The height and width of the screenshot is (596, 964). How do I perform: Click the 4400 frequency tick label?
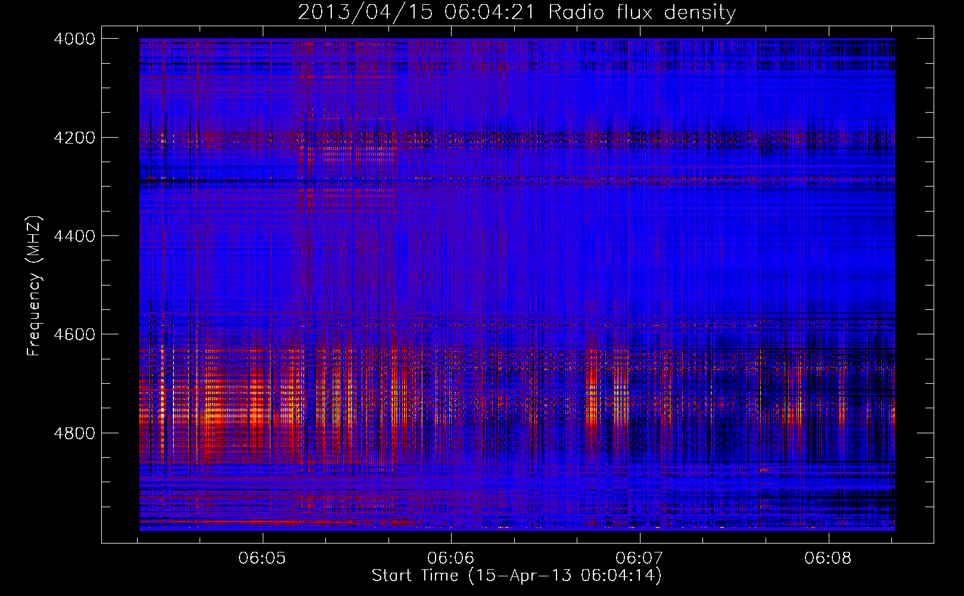[x=74, y=236]
